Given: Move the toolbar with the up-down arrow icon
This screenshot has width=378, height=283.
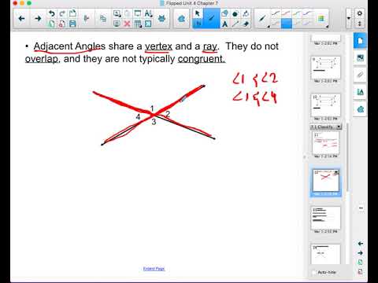Looking at the screenshot, I should (x=360, y=24).
